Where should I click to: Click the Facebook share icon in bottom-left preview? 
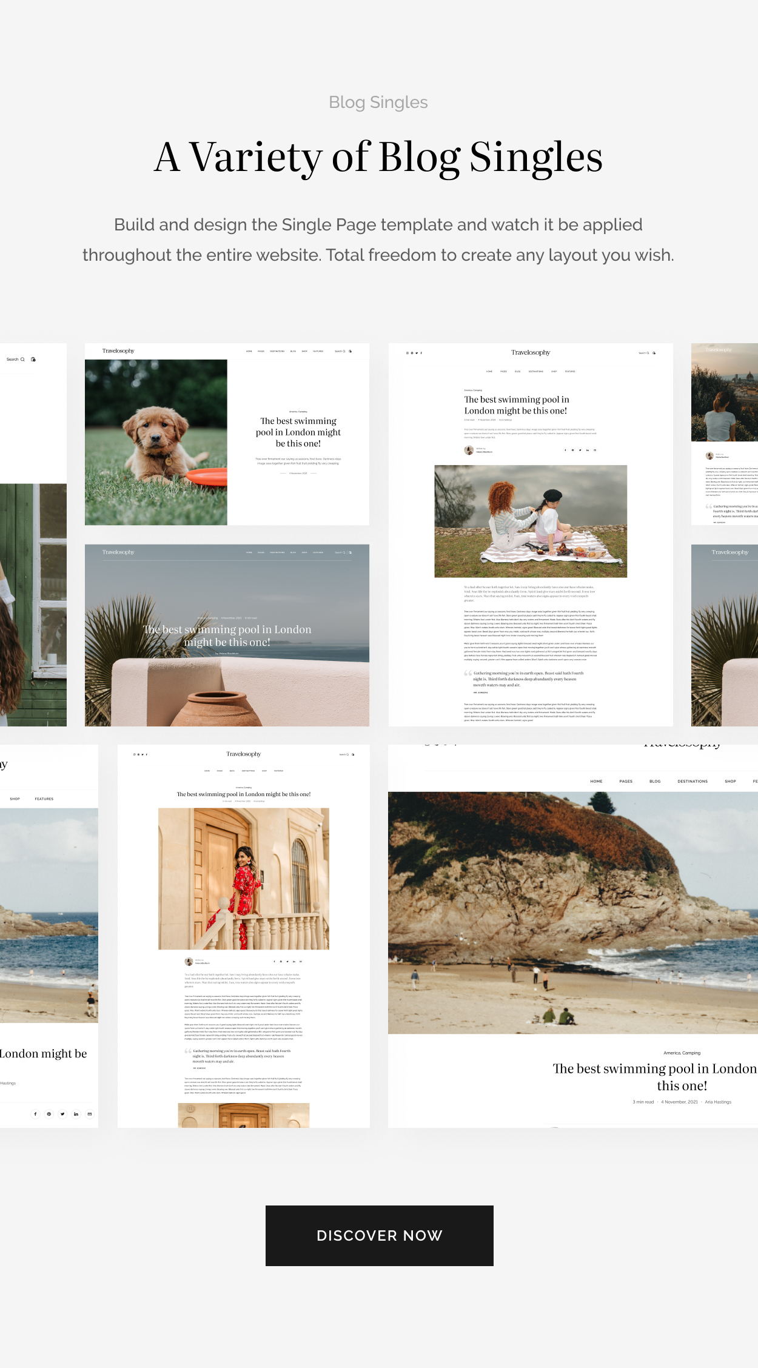(35, 1114)
